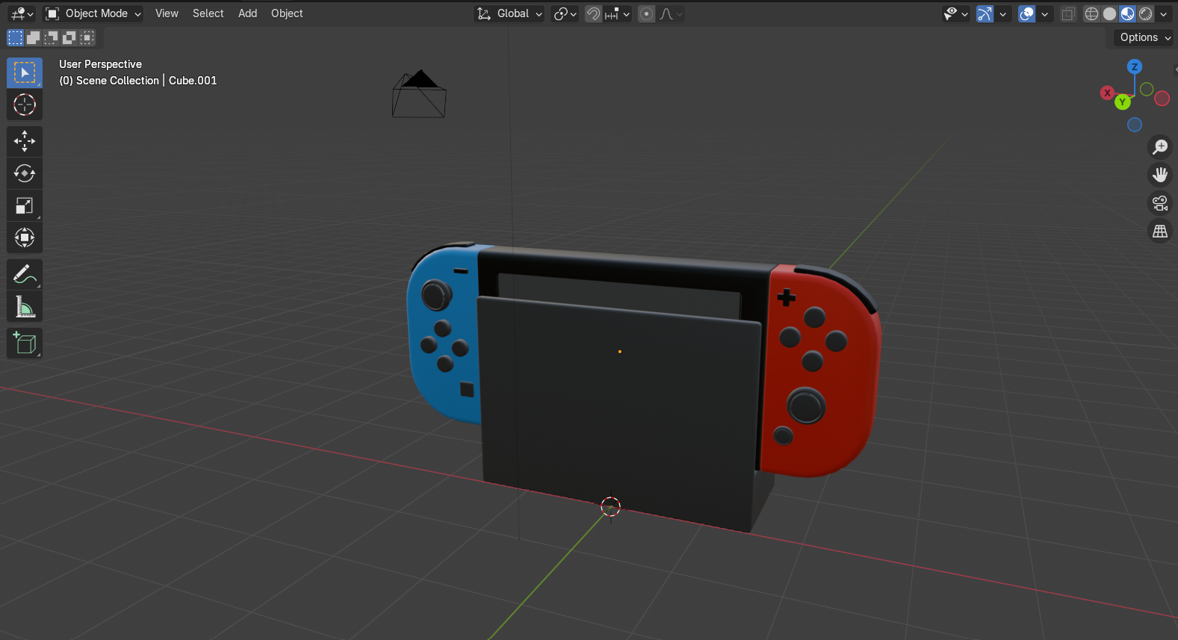Open the Options dropdown
This screenshot has height=640, width=1178.
[1144, 37]
